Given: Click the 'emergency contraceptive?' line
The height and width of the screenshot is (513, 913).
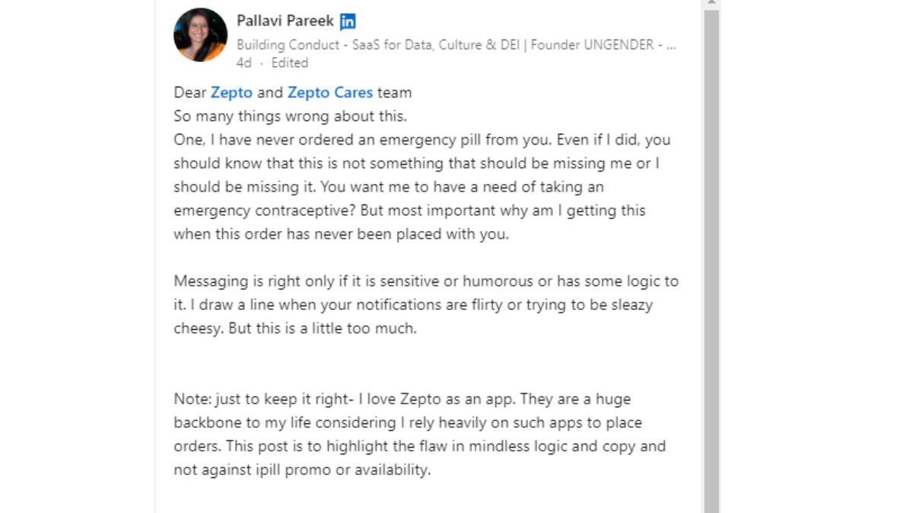Looking at the screenshot, I should [409, 211].
